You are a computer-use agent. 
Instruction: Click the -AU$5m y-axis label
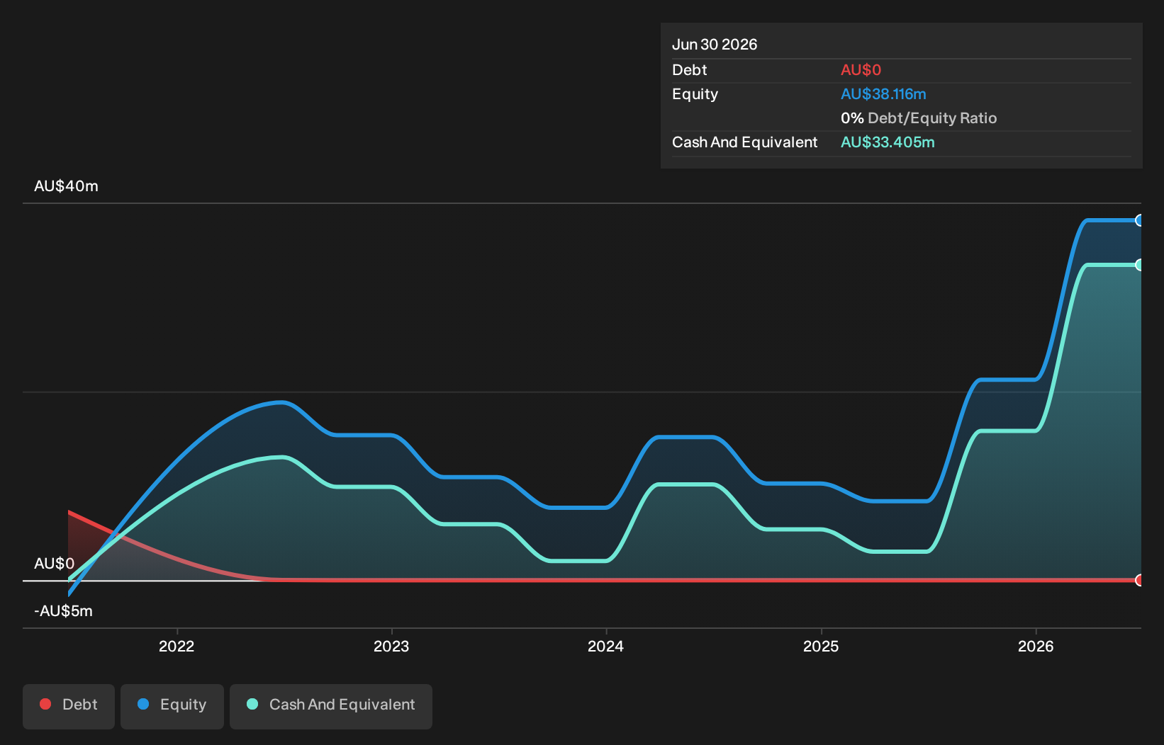point(63,611)
